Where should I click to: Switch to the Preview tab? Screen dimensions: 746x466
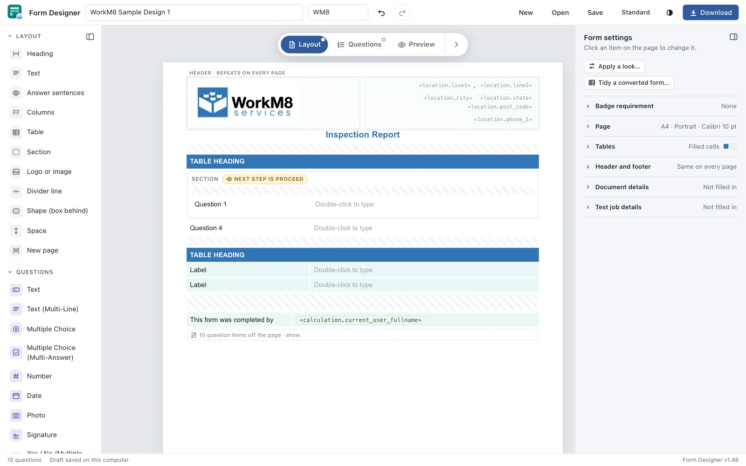coord(416,44)
